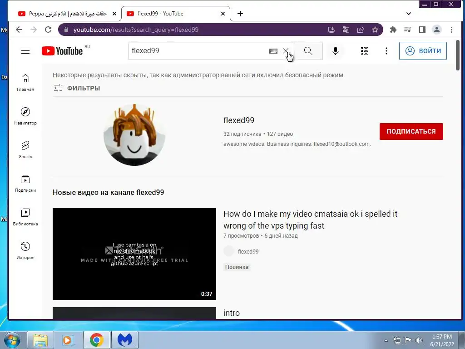Click the ВОЙТИ sign-in button
This screenshot has width=465, height=349.
click(x=423, y=51)
